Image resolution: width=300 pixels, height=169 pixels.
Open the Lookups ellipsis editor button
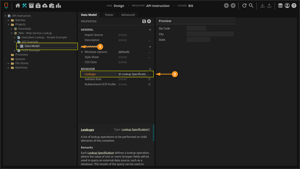(x=149, y=74)
